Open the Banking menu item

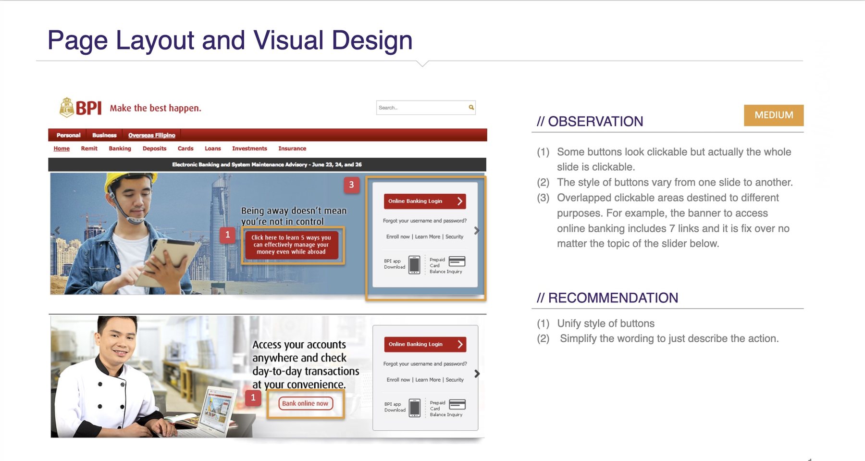click(x=120, y=149)
